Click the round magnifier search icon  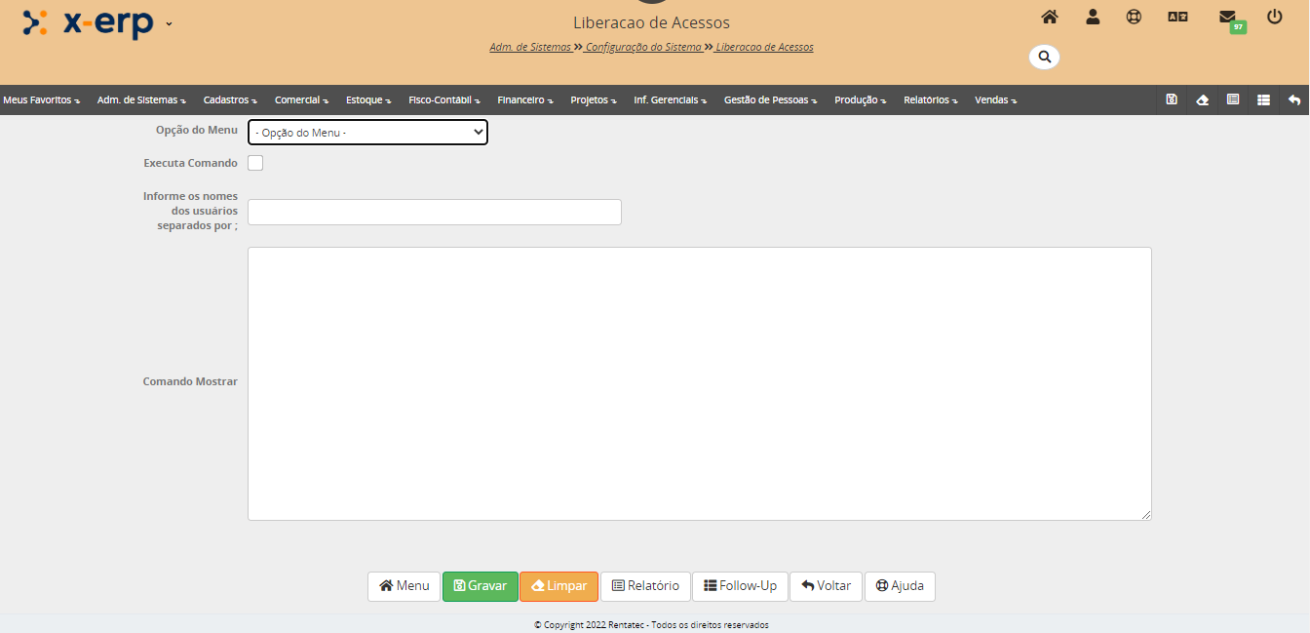(x=1044, y=57)
